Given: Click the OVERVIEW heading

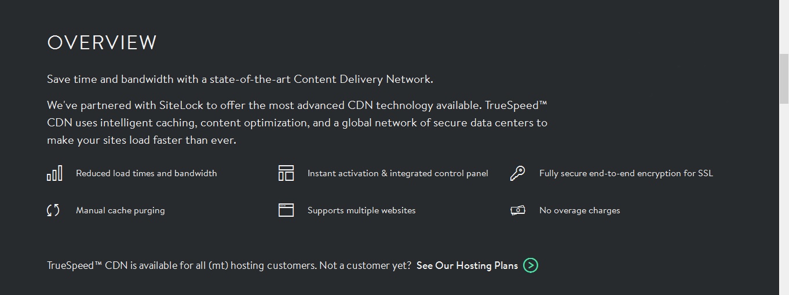Looking at the screenshot, I should click(102, 43).
